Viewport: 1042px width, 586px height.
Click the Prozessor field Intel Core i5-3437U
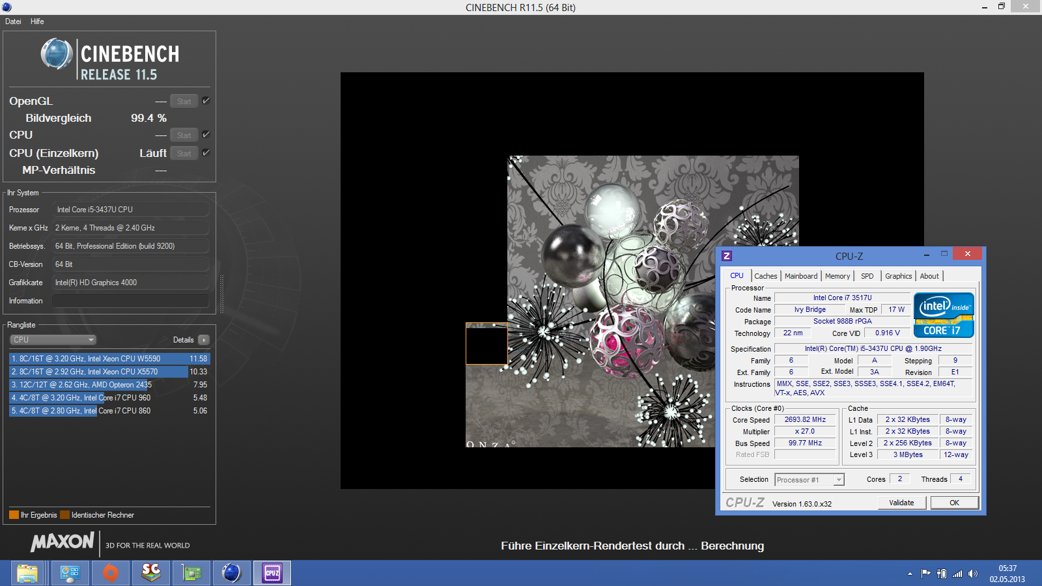click(x=130, y=210)
